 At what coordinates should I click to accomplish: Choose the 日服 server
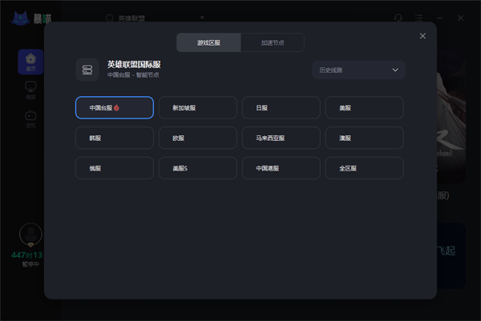coord(281,107)
